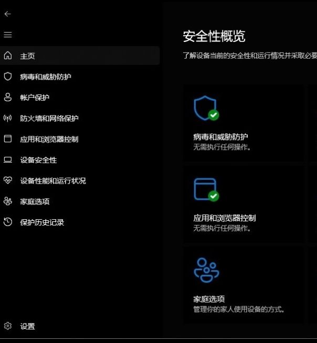Click the 应用和浏览器控制 card title
The width and height of the screenshot is (317, 343).
click(225, 218)
